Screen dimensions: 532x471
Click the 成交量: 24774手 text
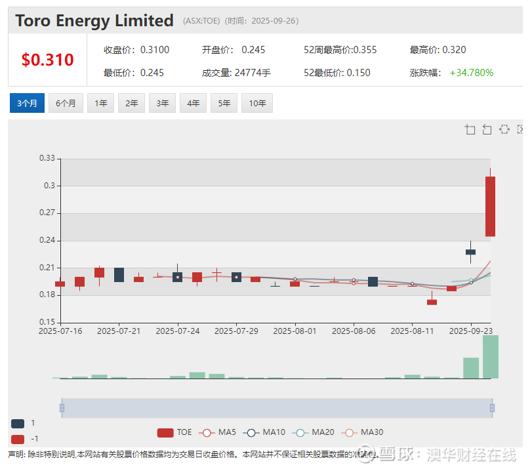pos(236,73)
